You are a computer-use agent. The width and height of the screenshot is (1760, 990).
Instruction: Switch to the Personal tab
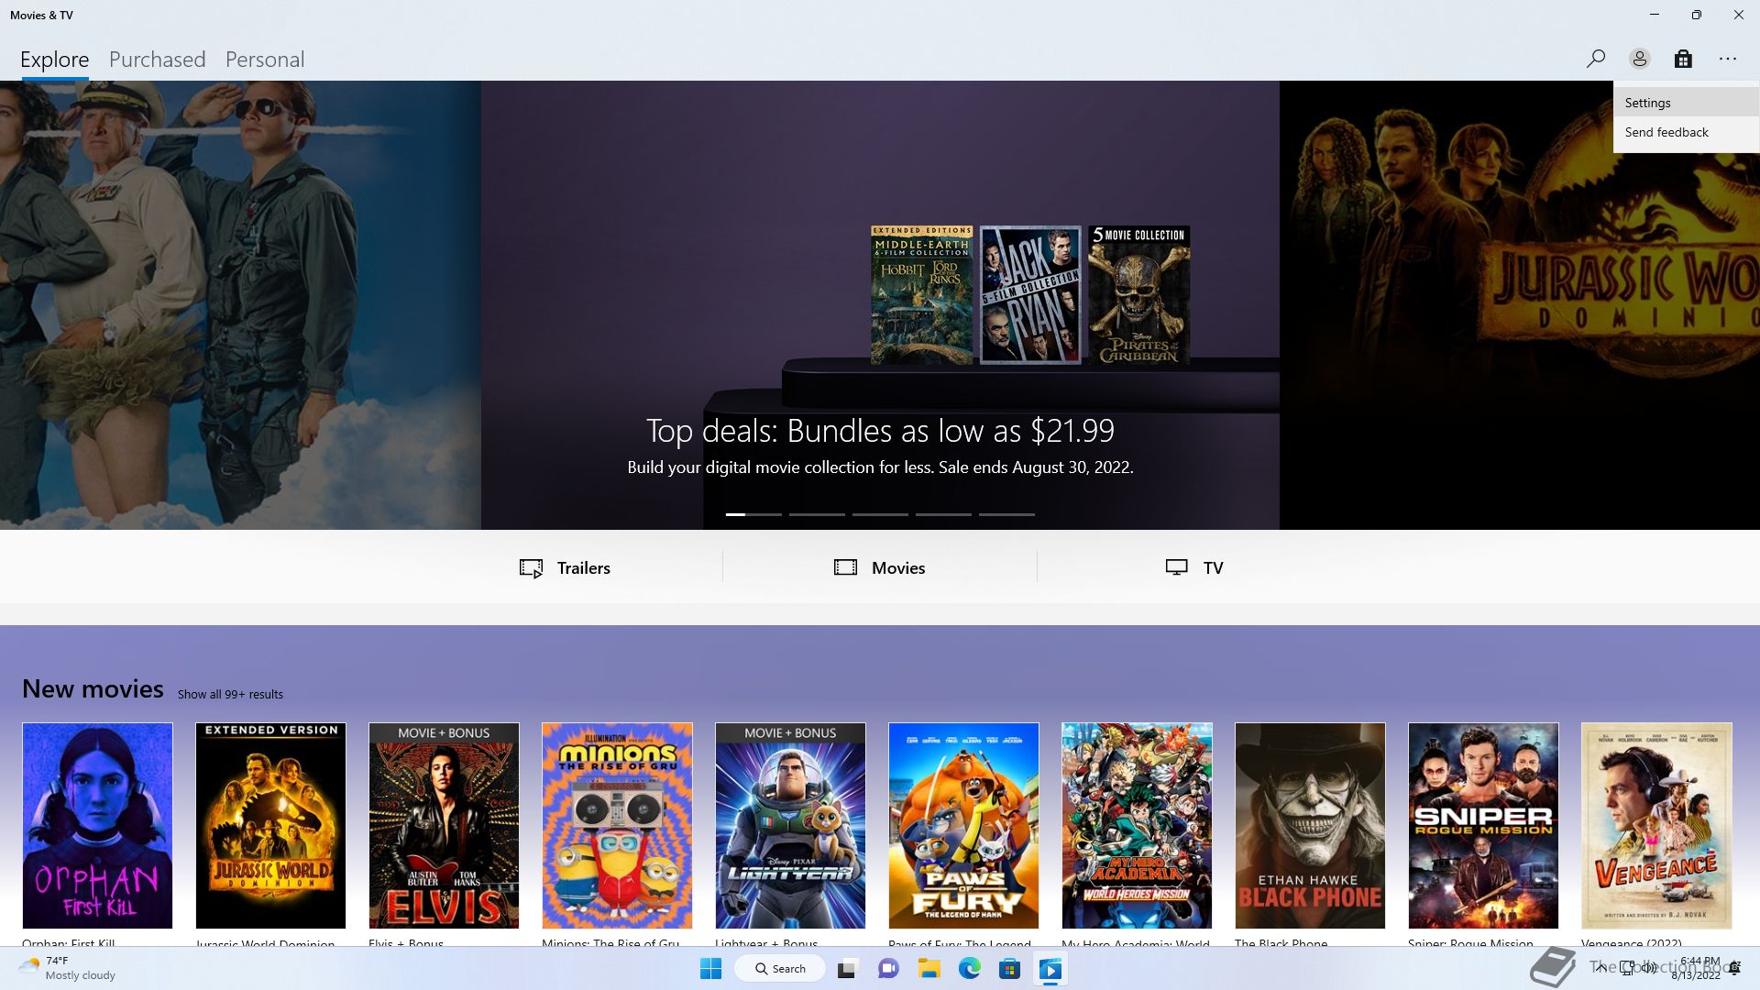pyautogui.click(x=265, y=60)
